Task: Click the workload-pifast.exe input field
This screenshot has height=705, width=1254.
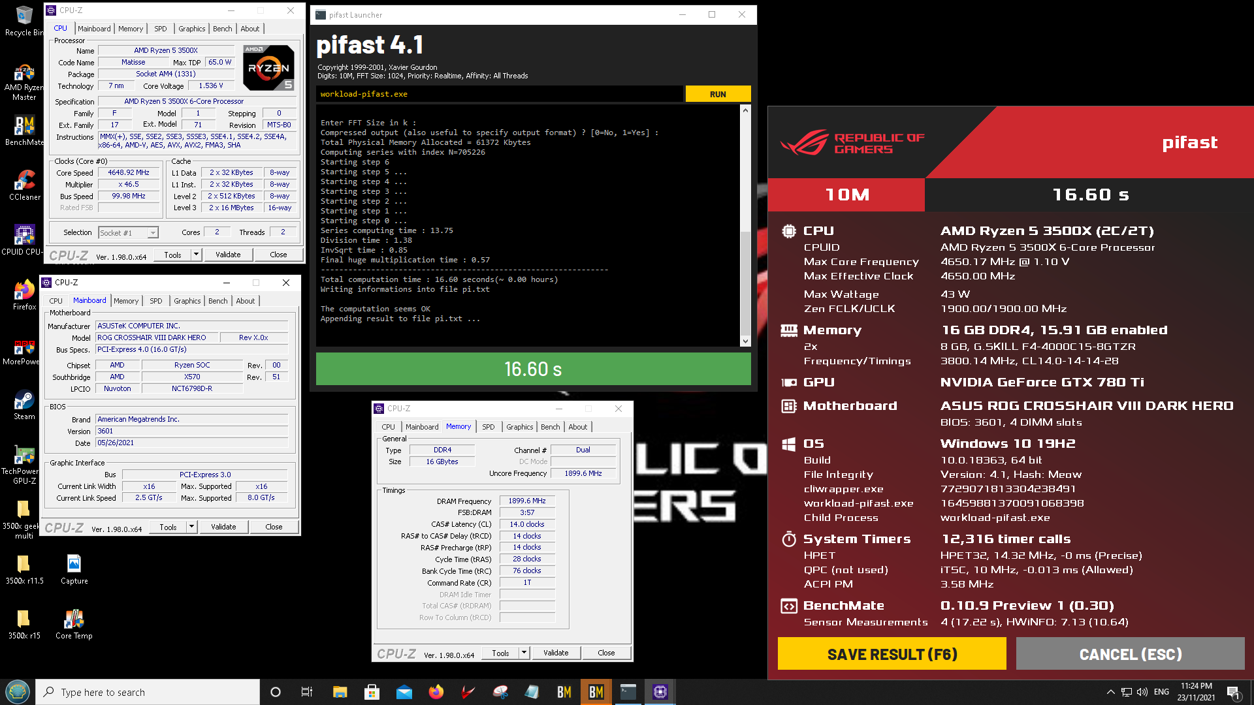Action: (500, 94)
